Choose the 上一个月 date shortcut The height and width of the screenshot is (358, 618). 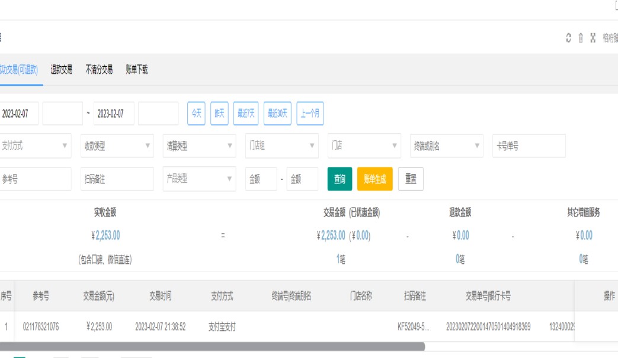pos(310,114)
